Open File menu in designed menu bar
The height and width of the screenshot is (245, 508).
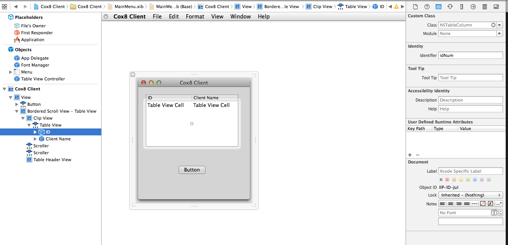pyautogui.click(x=157, y=17)
